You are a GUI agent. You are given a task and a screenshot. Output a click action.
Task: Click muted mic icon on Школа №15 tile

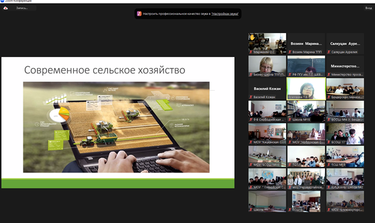click(x=290, y=120)
